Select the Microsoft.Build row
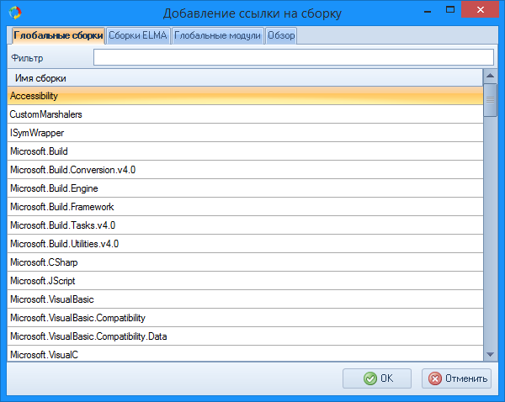 pos(245,151)
